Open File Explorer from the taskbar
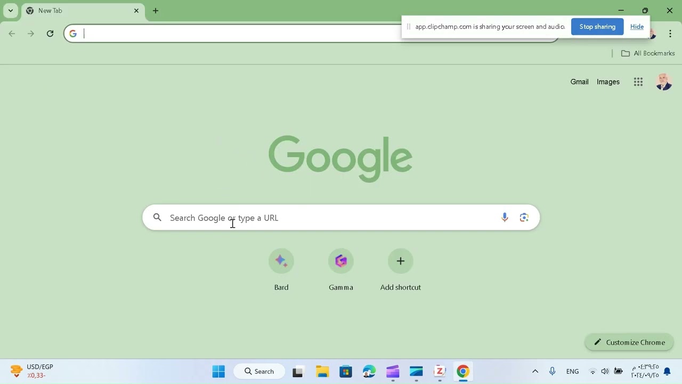 [322, 371]
